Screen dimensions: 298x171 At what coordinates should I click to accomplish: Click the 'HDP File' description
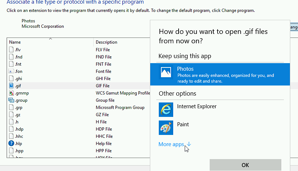pyautogui.click(x=104, y=129)
